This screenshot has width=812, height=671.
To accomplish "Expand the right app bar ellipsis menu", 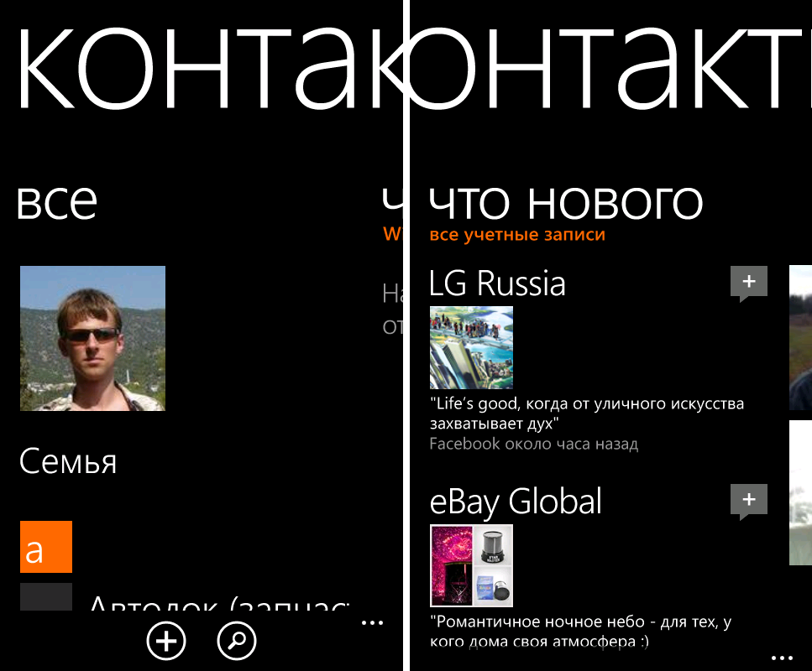I will 782,658.
